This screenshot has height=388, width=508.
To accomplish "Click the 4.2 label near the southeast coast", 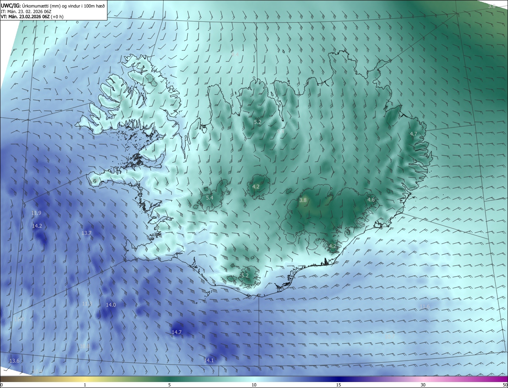I will click(333, 246).
